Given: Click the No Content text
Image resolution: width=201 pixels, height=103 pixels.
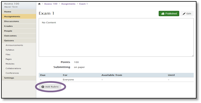Looking at the screenshot, I should click(x=49, y=23).
